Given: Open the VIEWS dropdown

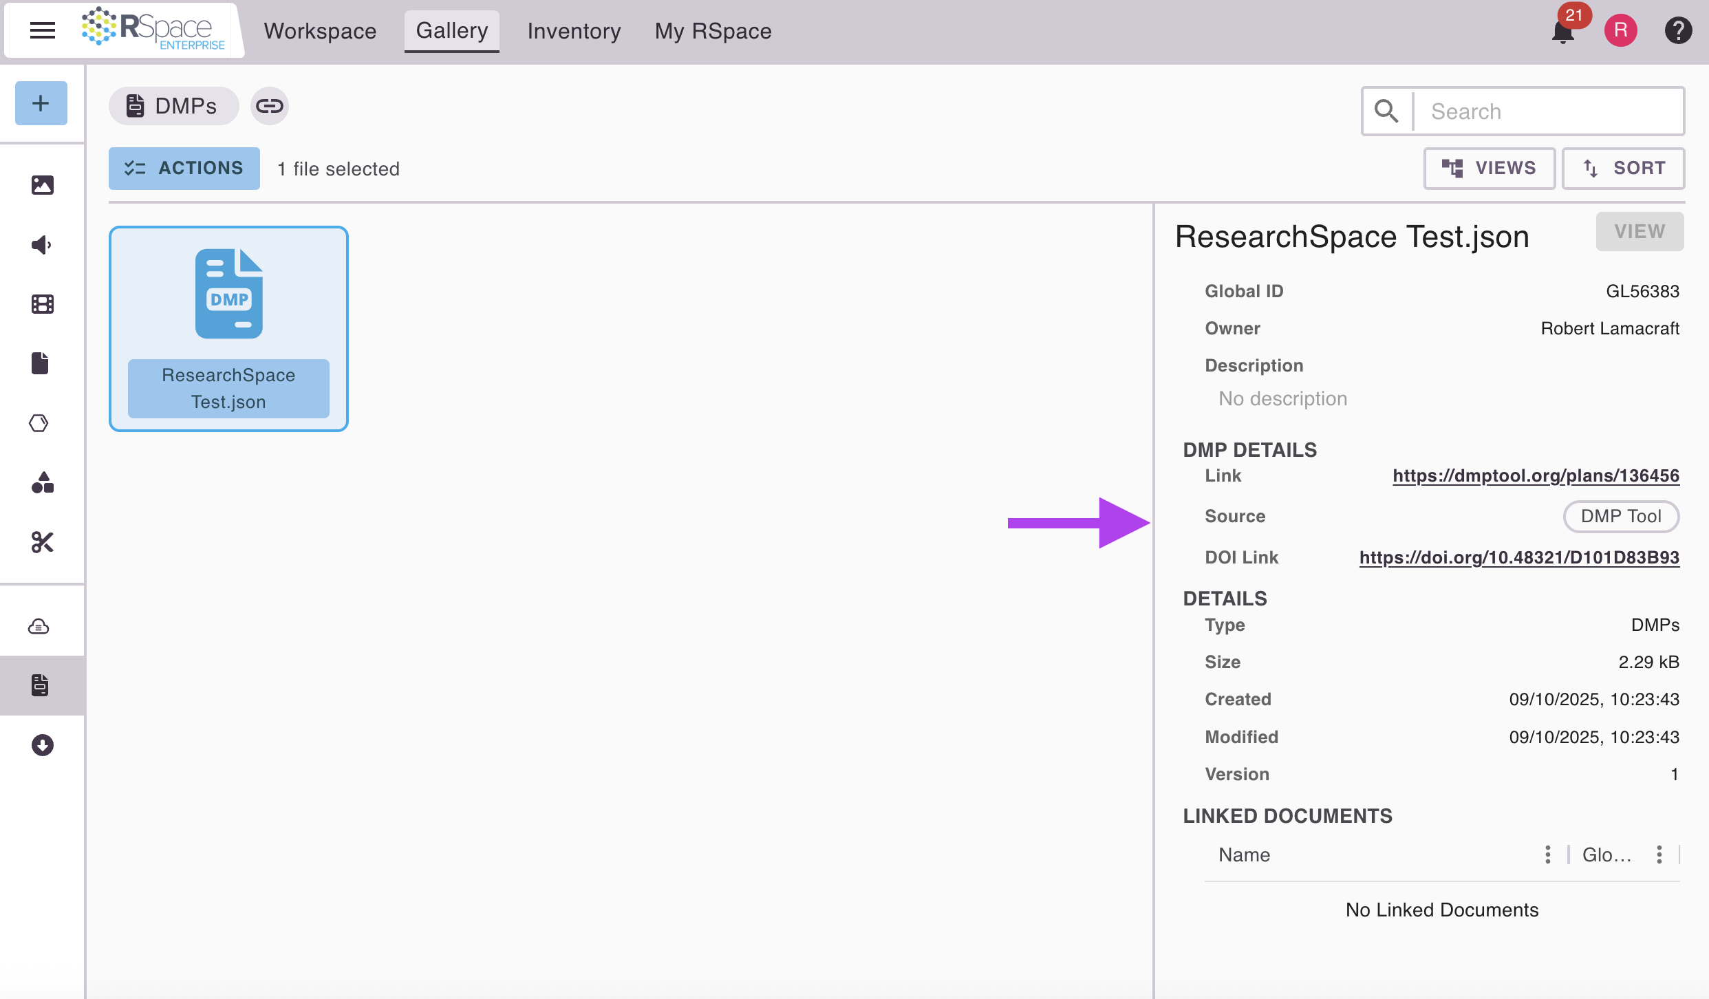Looking at the screenshot, I should pos(1489,169).
